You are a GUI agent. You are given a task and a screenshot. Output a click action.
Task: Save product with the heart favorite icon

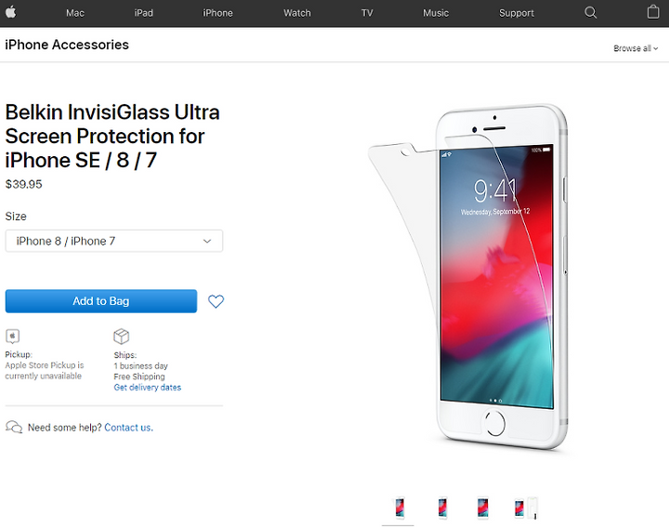click(216, 301)
